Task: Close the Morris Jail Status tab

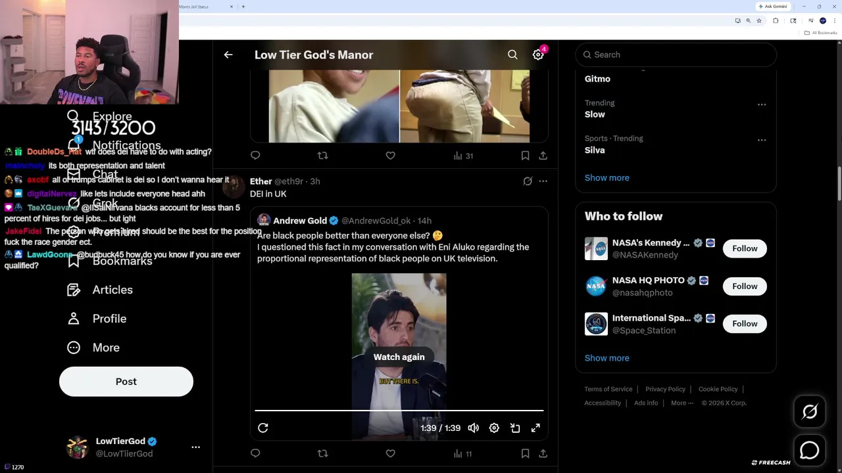Action: tap(232, 7)
